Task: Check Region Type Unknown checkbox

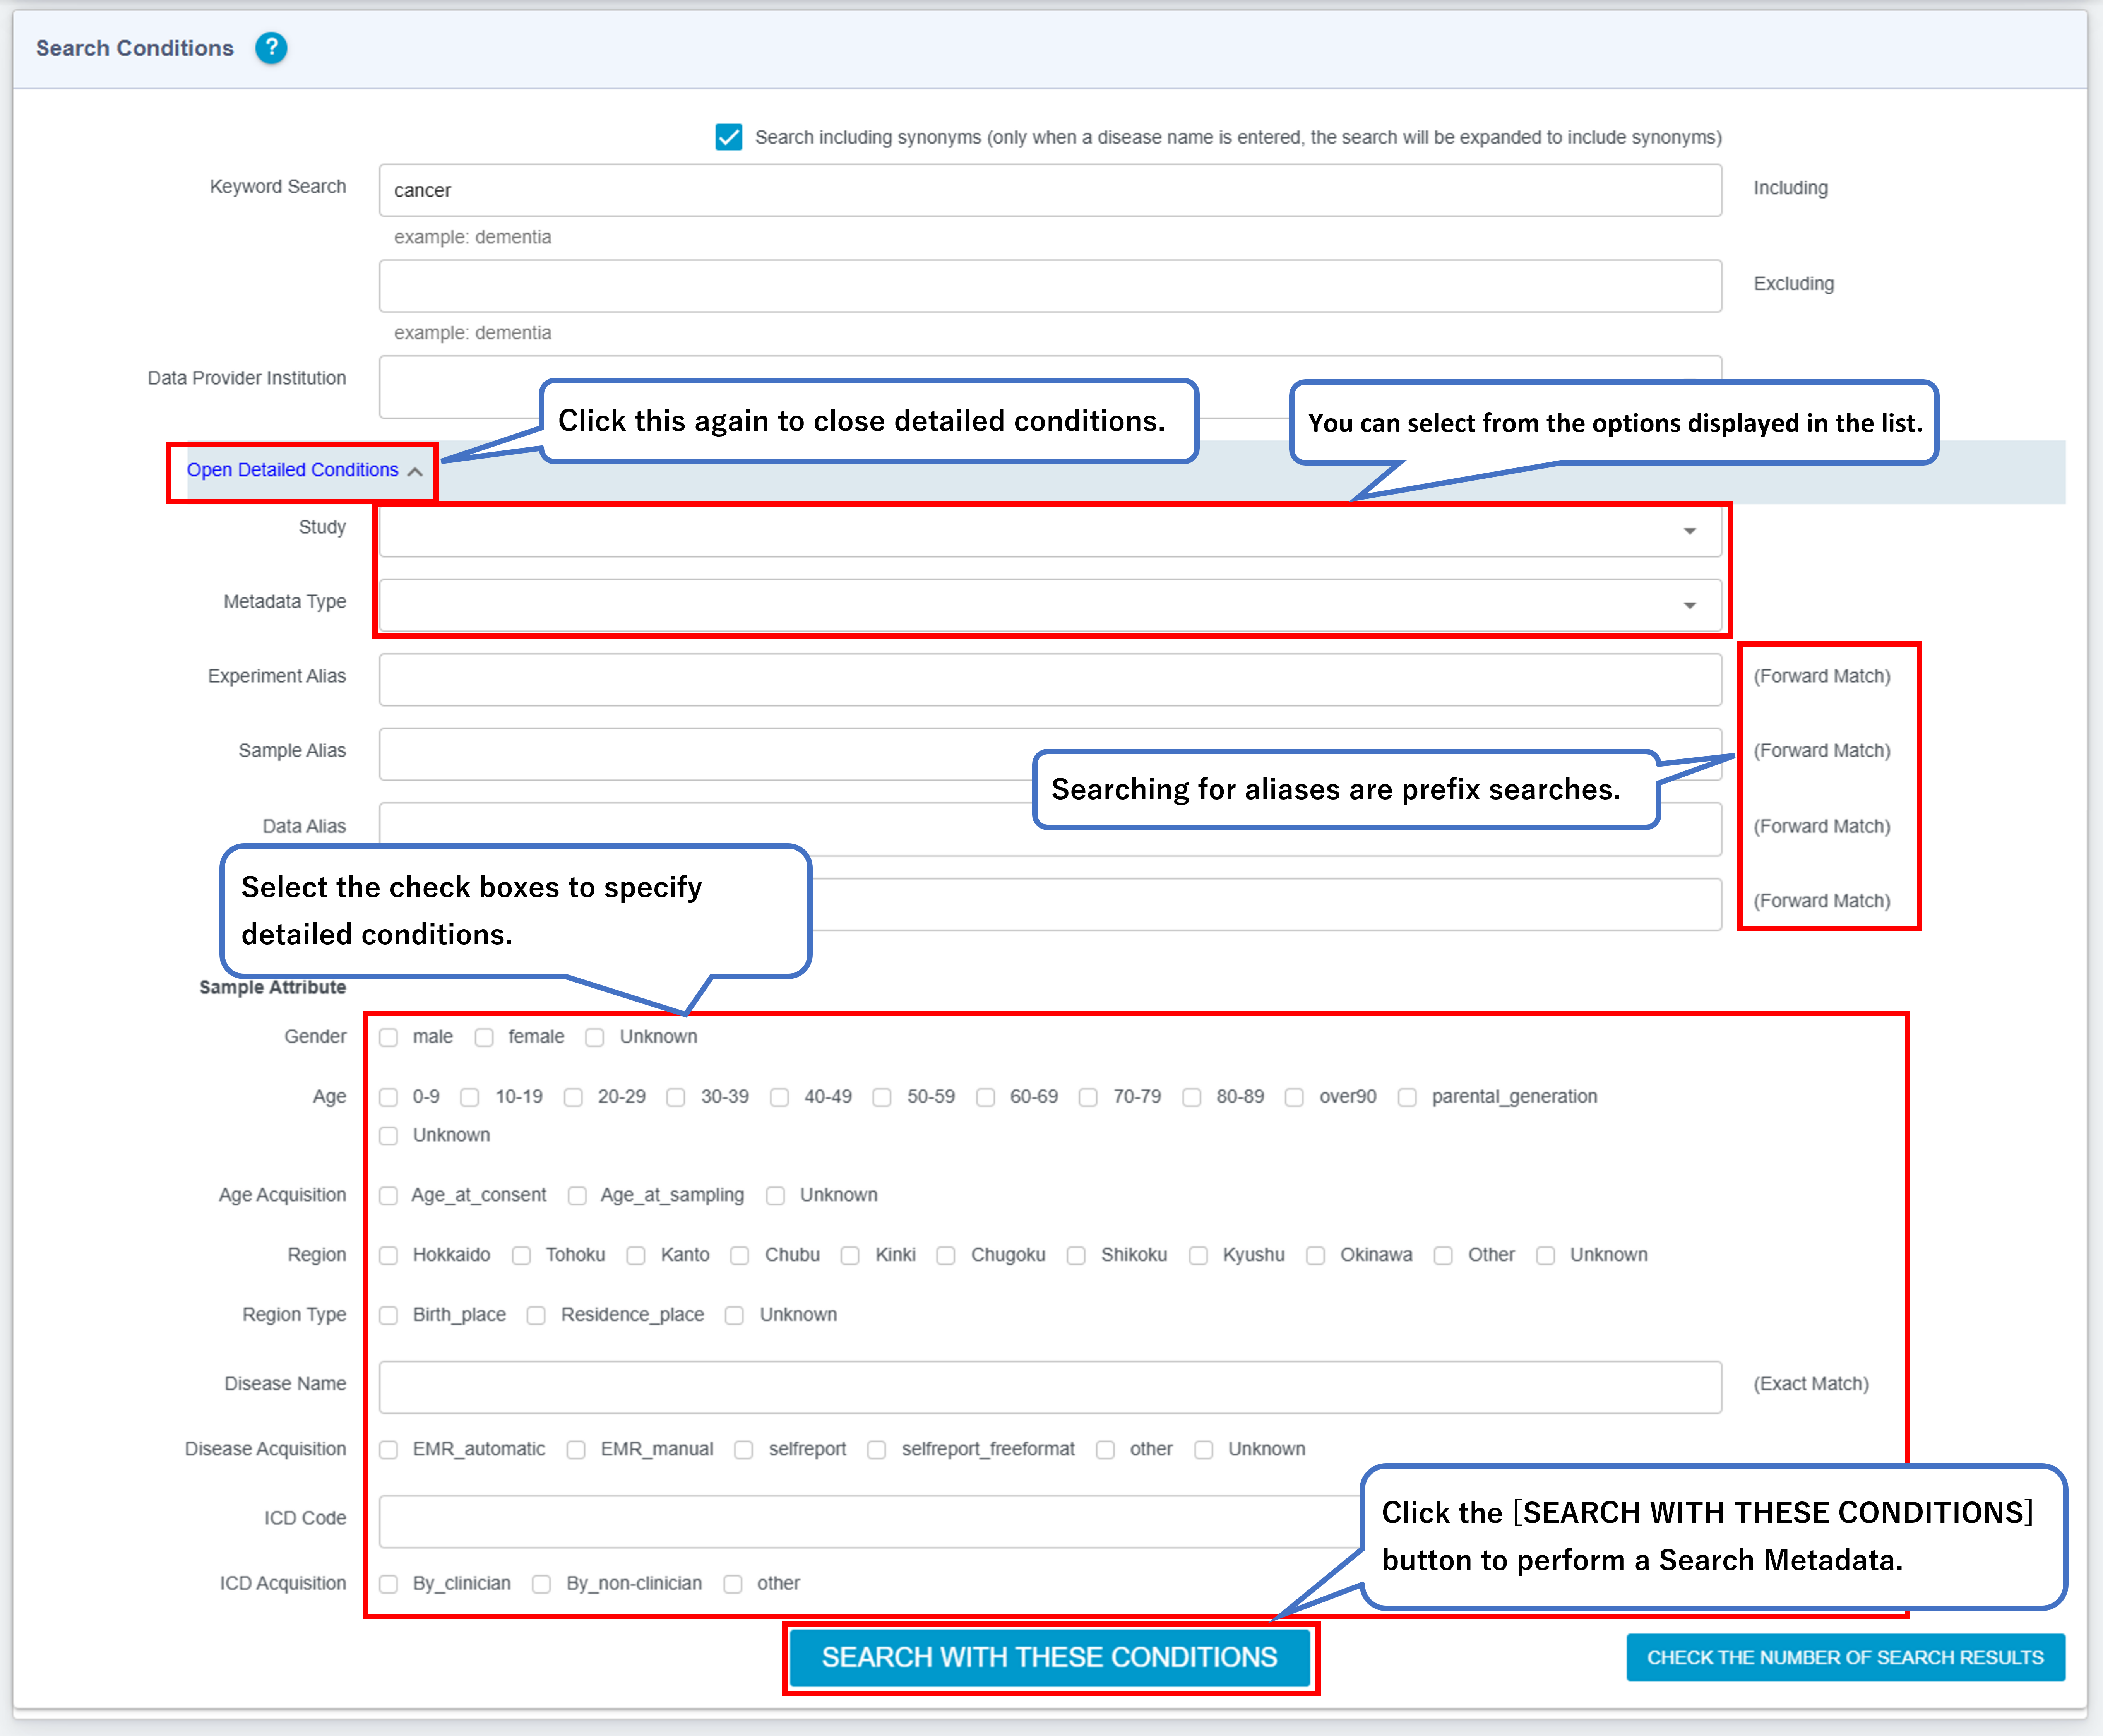Action: (735, 1316)
